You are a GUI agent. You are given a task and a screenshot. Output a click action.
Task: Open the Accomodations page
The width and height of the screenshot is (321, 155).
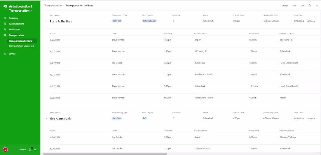click(16, 24)
